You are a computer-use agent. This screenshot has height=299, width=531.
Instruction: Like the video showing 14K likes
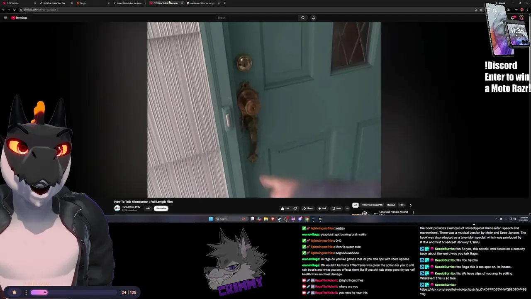(x=285, y=208)
